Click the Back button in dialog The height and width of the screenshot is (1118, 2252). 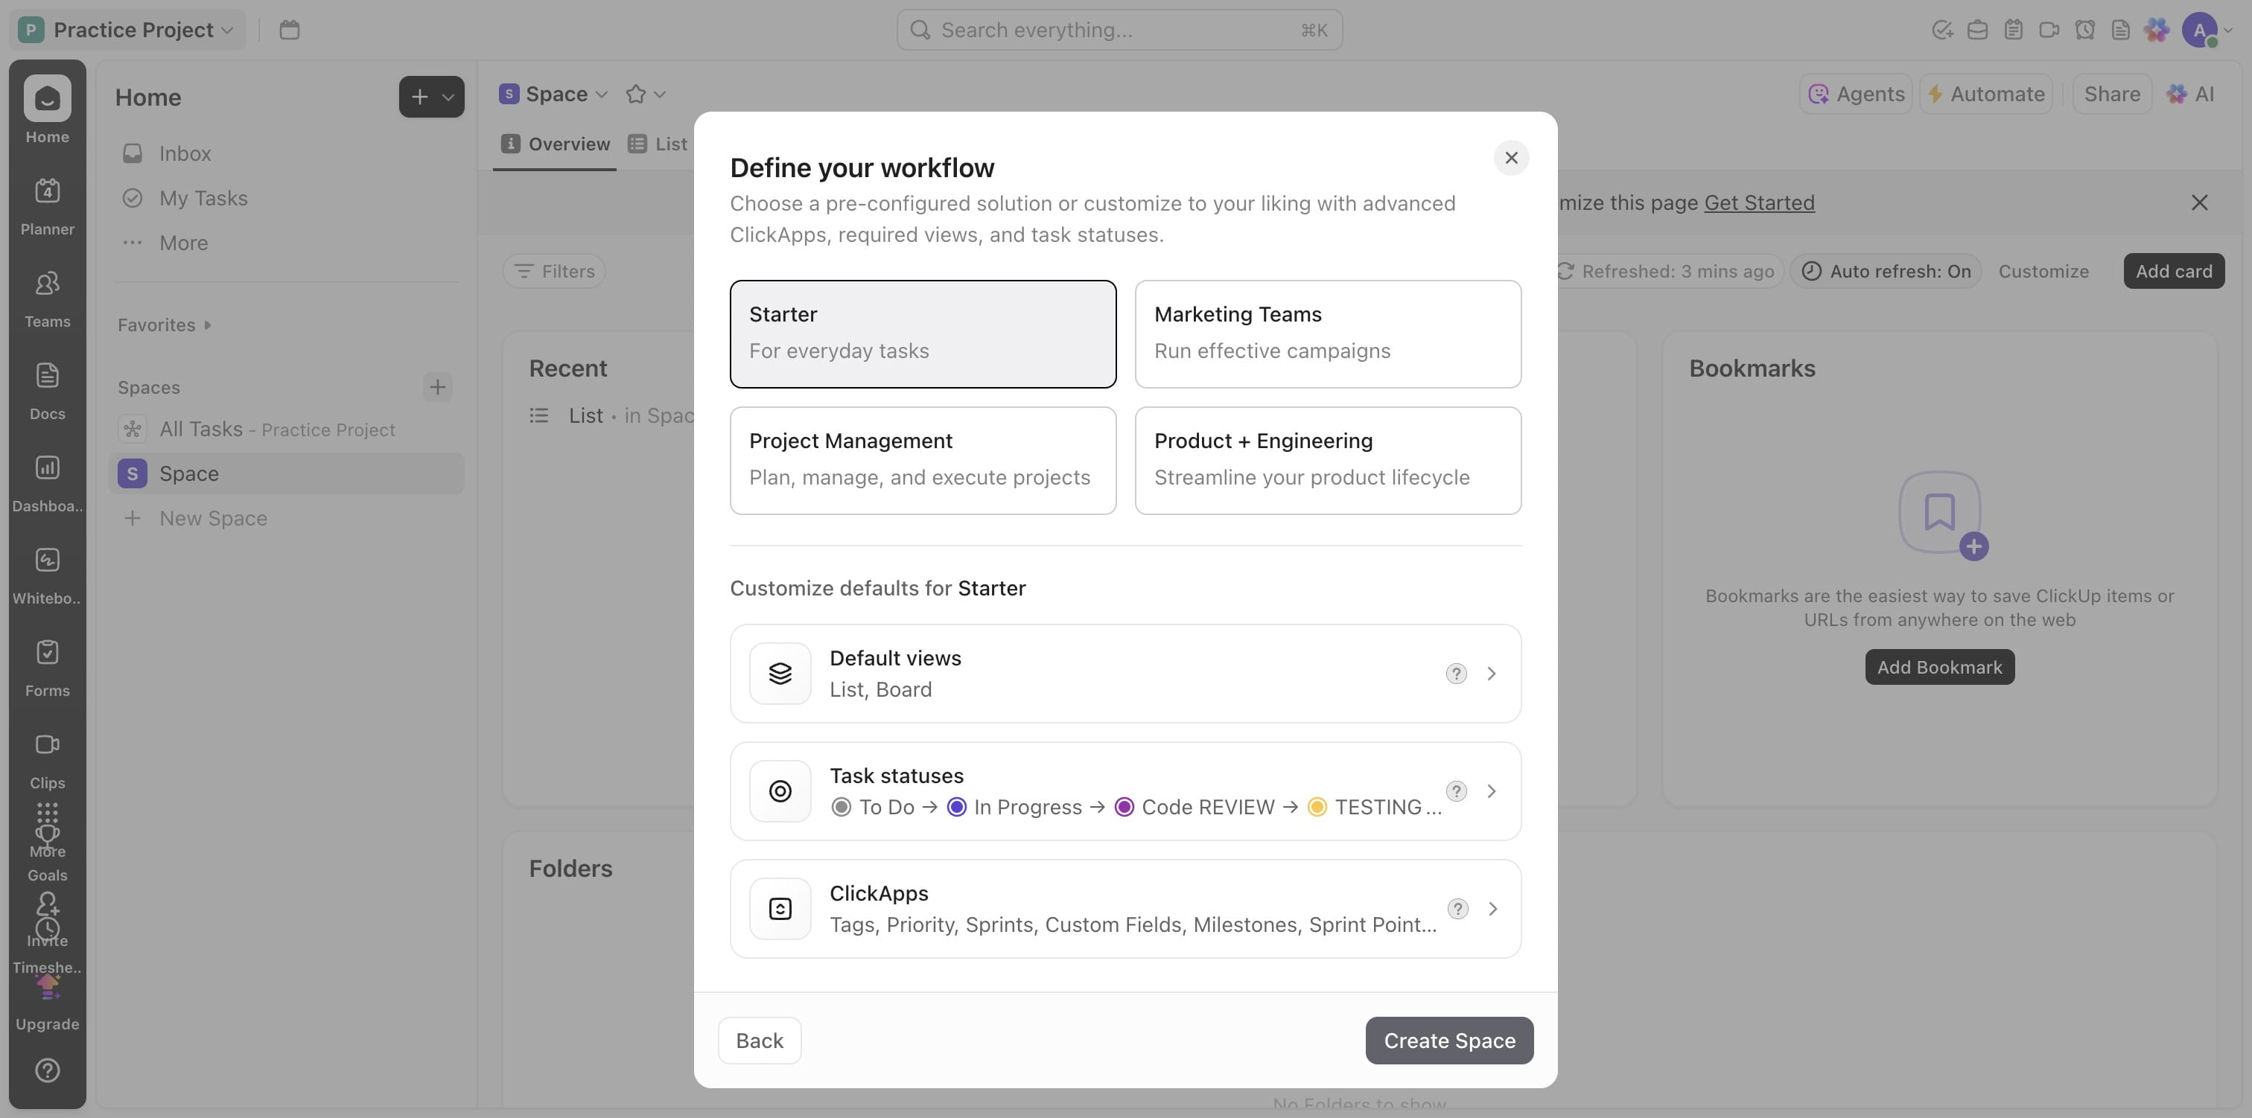759,1040
